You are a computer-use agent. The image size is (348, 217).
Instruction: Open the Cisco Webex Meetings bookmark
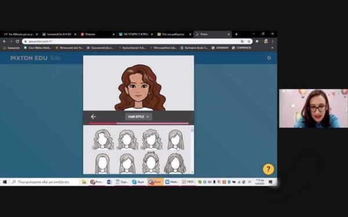38,48
